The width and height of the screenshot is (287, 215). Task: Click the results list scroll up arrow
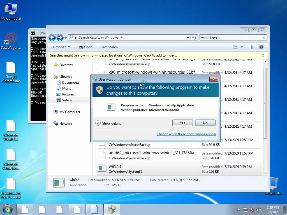coord(265,62)
